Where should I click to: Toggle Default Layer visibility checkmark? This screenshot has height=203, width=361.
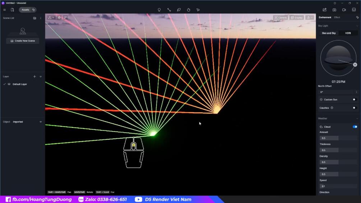click(4, 84)
